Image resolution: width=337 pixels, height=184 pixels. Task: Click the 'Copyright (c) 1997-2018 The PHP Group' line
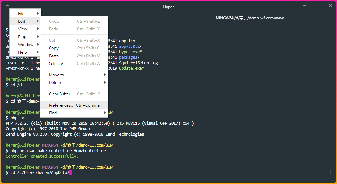click(48, 129)
